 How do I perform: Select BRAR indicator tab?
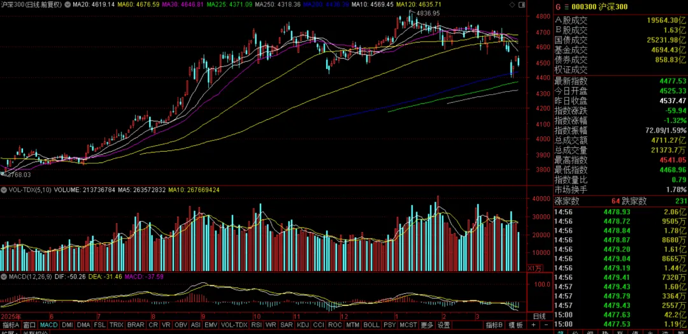click(x=136, y=325)
